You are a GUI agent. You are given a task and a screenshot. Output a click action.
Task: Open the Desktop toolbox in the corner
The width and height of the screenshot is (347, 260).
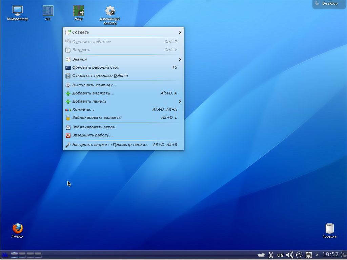(329, 4)
